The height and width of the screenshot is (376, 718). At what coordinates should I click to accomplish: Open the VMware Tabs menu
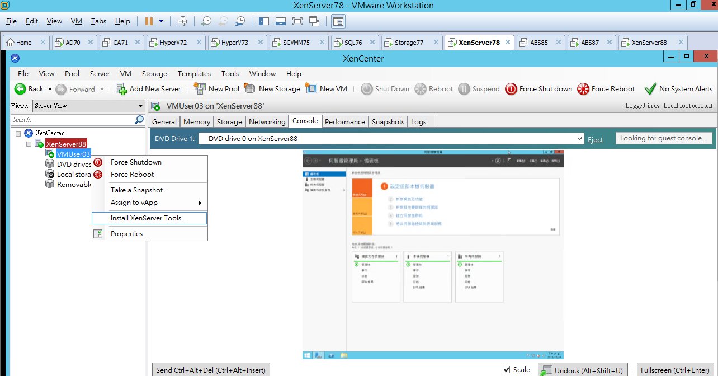click(98, 21)
